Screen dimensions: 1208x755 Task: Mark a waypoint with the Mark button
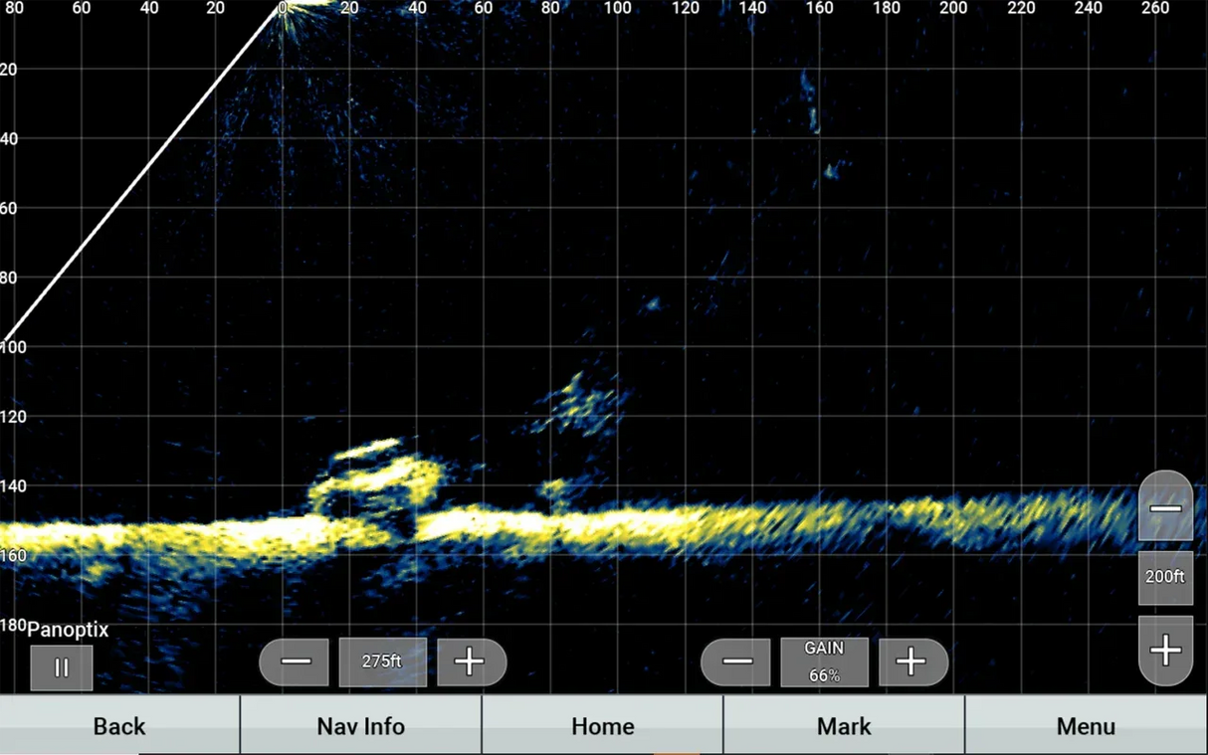[x=843, y=726]
